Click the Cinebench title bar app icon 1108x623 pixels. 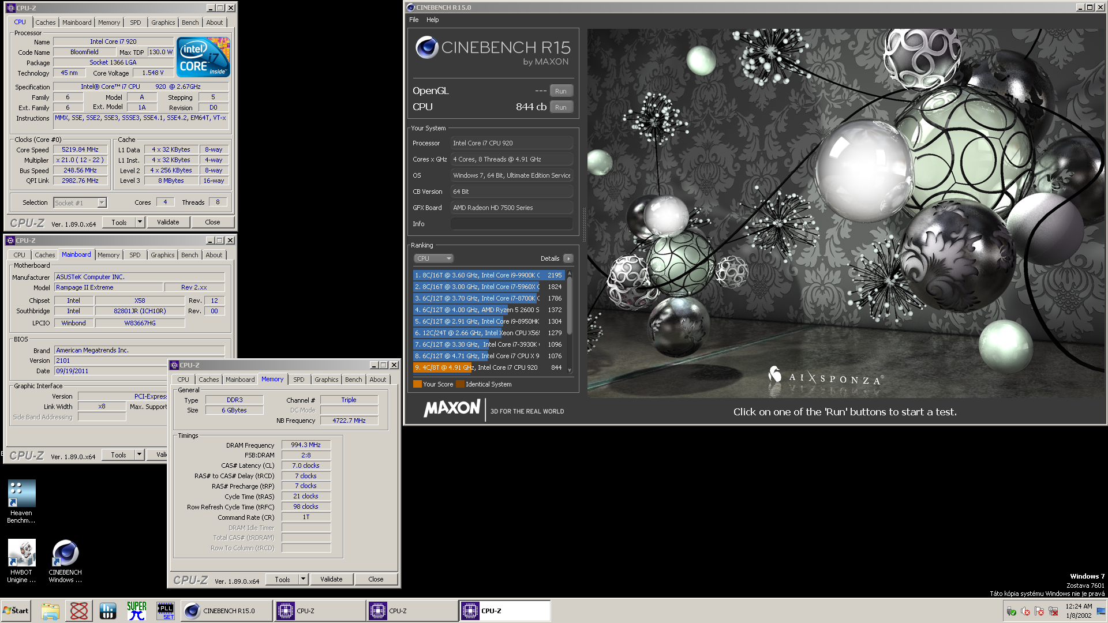click(x=410, y=7)
